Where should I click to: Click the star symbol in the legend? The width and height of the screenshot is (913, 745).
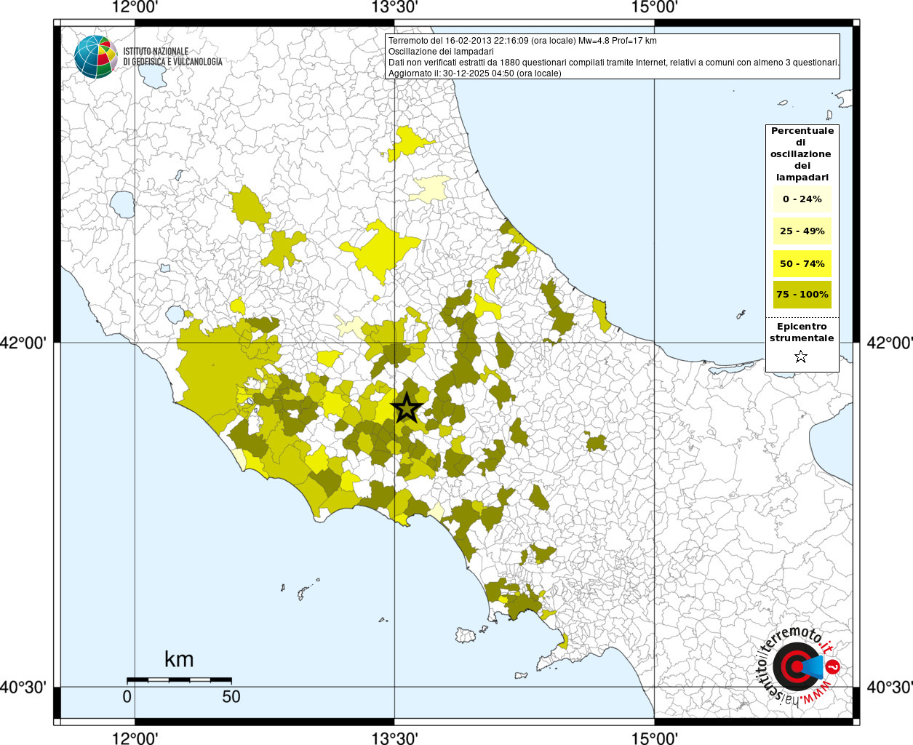[x=801, y=356]
